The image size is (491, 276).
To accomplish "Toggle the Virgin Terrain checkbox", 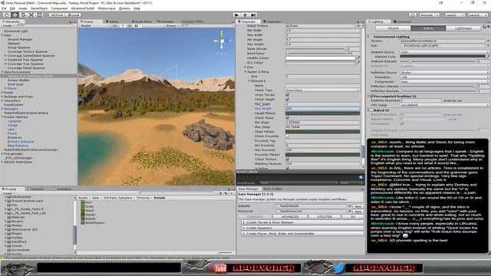I will pos(287,95).
